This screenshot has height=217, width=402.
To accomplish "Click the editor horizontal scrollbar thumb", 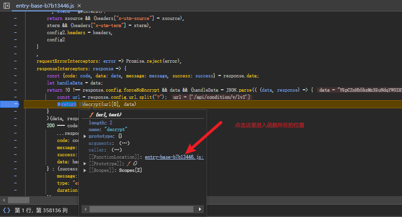I will click(x=18, y=200).
